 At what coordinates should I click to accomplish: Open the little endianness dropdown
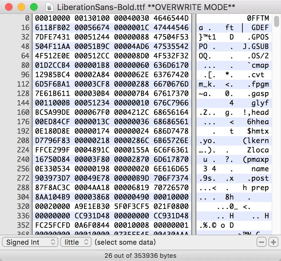(x=76, y=242)
